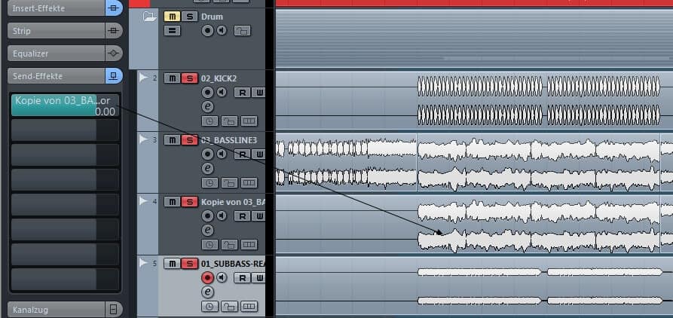The width and height of the screenshot is (673, 318).
Task: Enable Read automation on 01_SUBBASS track
Action: [x=242, y=277]
